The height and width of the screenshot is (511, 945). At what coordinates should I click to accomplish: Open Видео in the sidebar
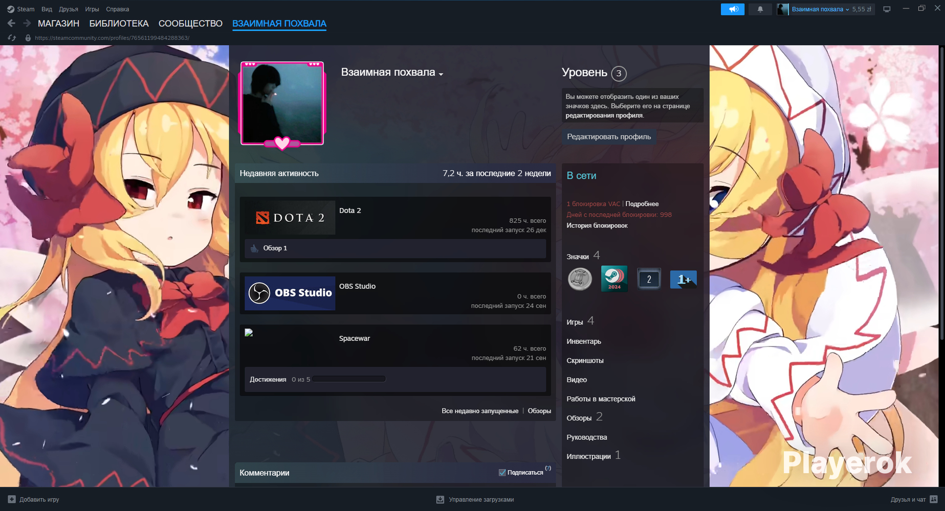(577, 380)
